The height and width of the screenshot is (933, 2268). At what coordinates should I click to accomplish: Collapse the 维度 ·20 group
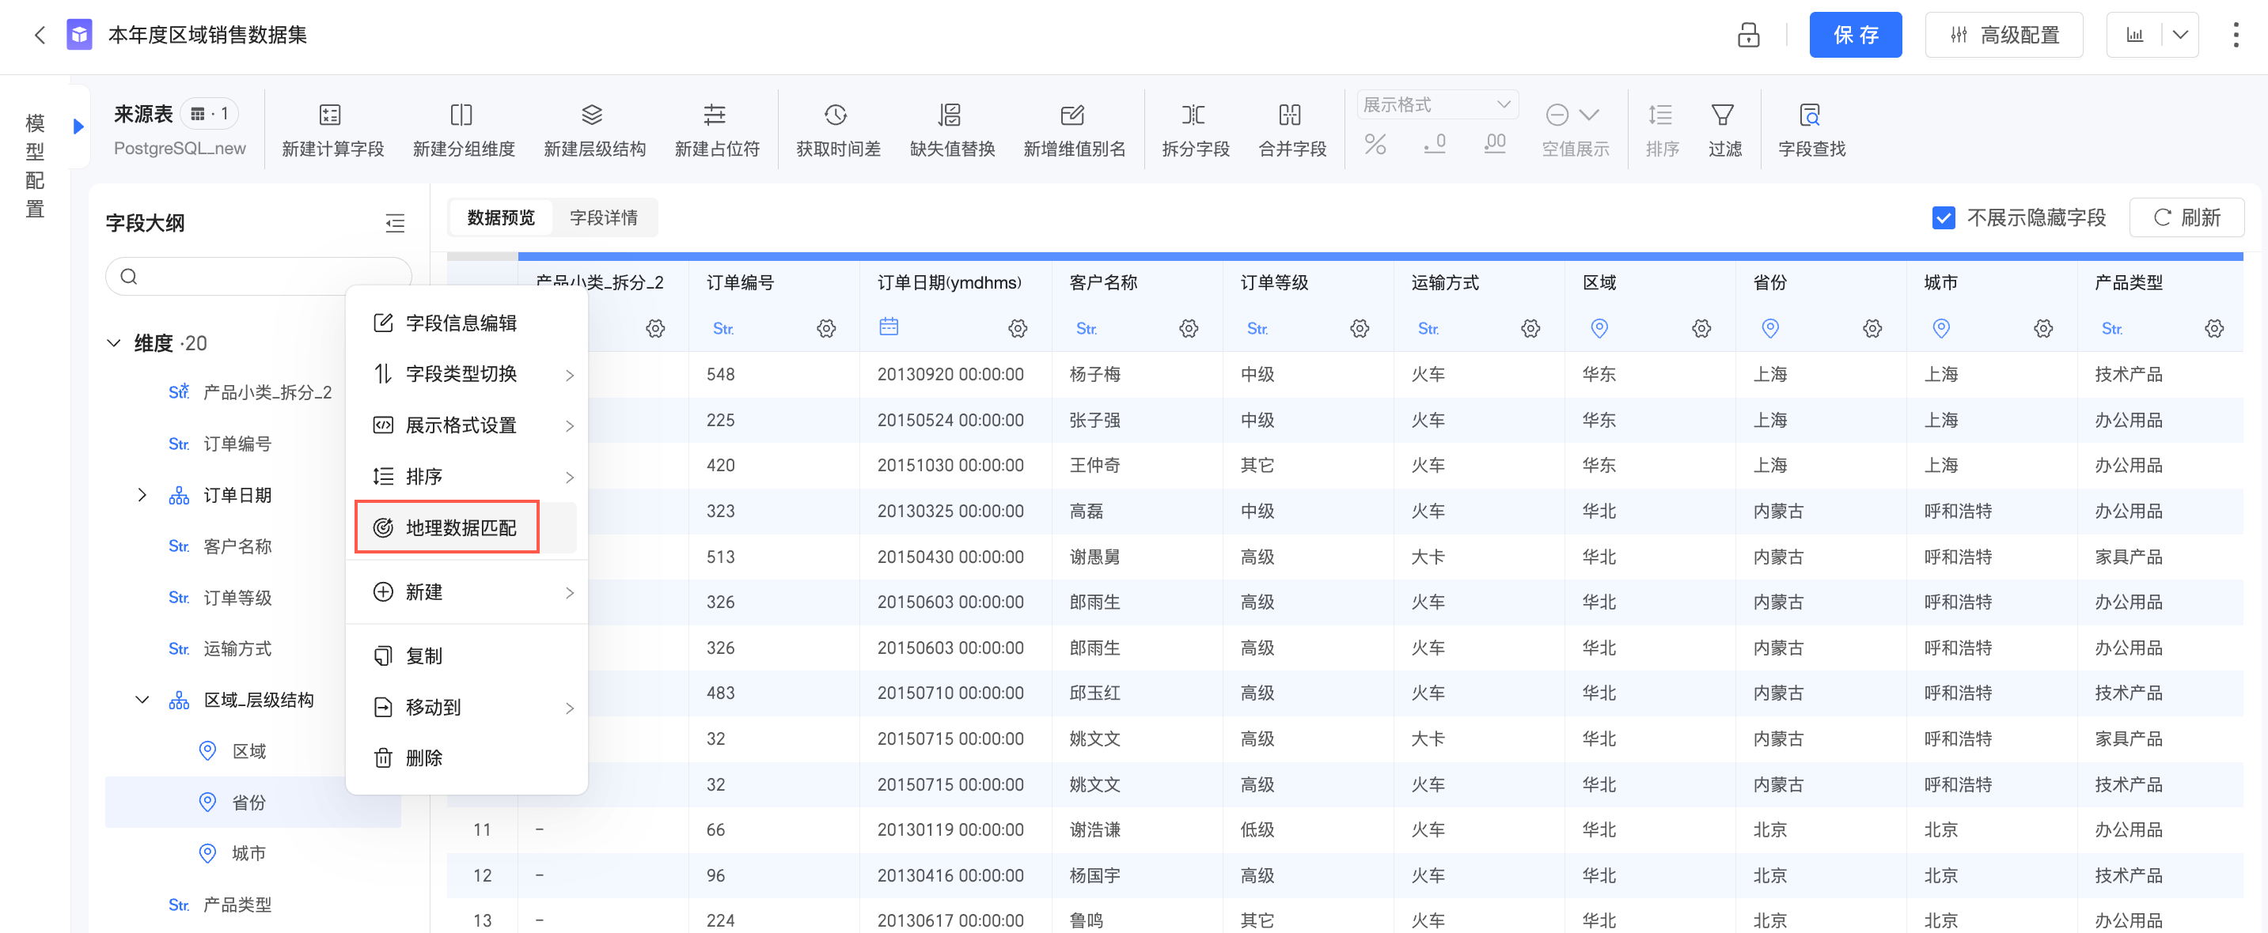[x=114, y=343]
